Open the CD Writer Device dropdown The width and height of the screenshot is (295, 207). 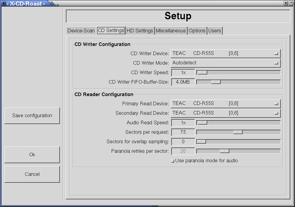pos(225,53)
